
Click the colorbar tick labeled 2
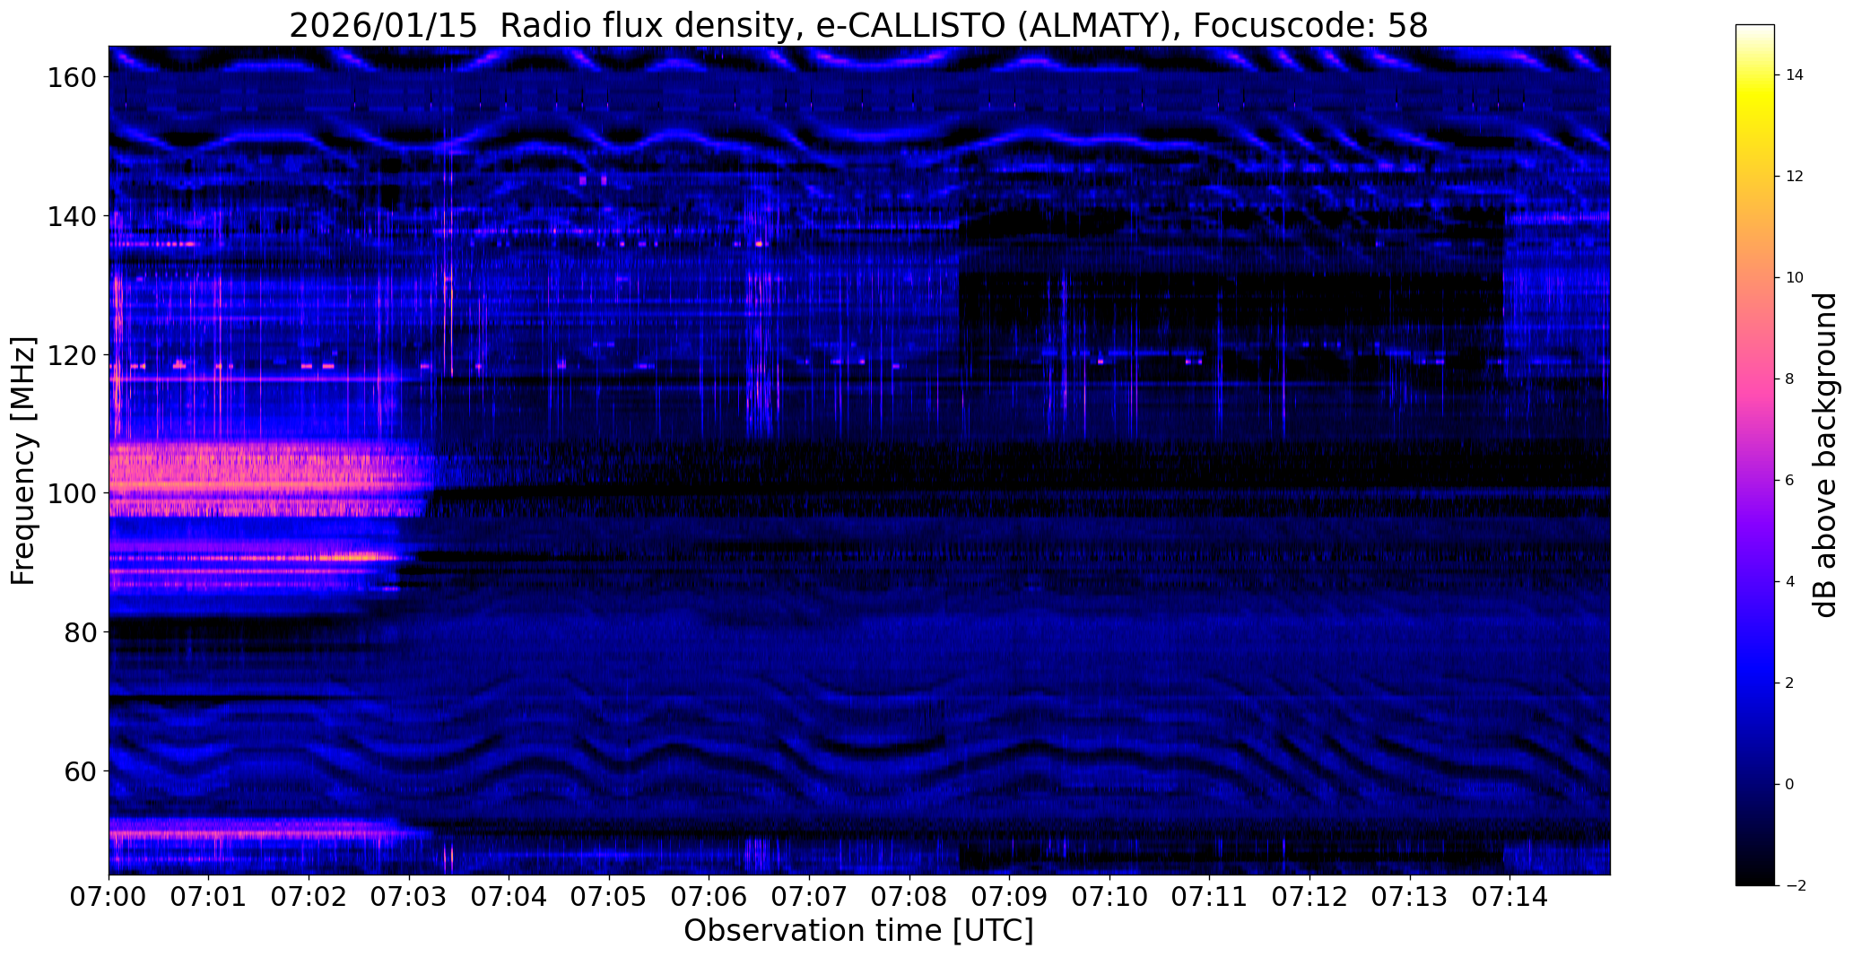[x=1790, y=683]
